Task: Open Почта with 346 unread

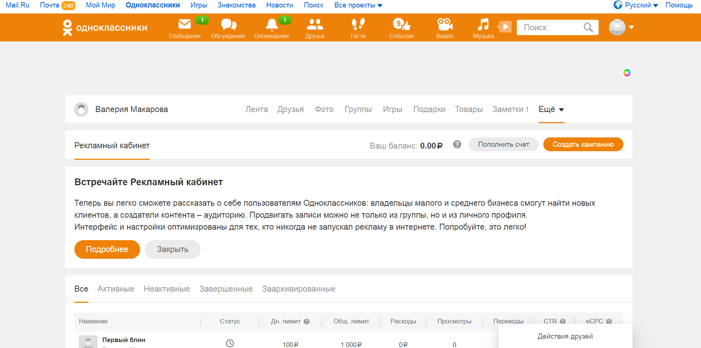Action: click(58, 5)
